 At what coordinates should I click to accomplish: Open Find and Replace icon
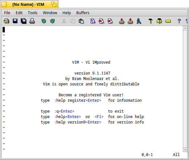pos(93,21)
